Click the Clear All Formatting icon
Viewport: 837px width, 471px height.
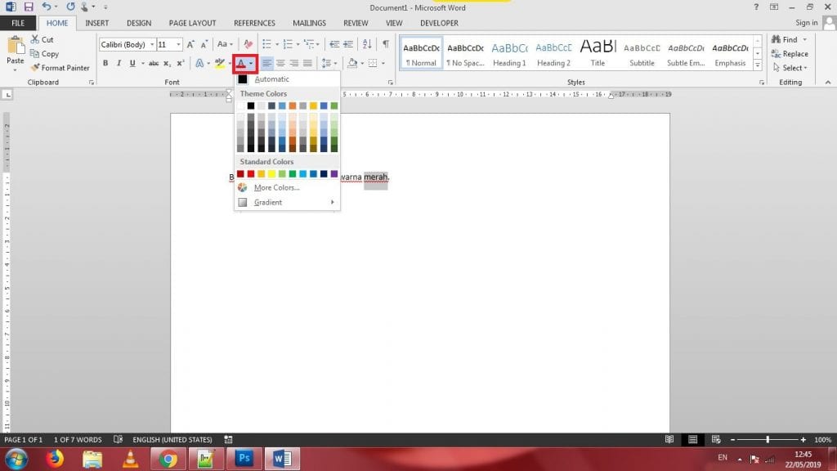[248, 44]
